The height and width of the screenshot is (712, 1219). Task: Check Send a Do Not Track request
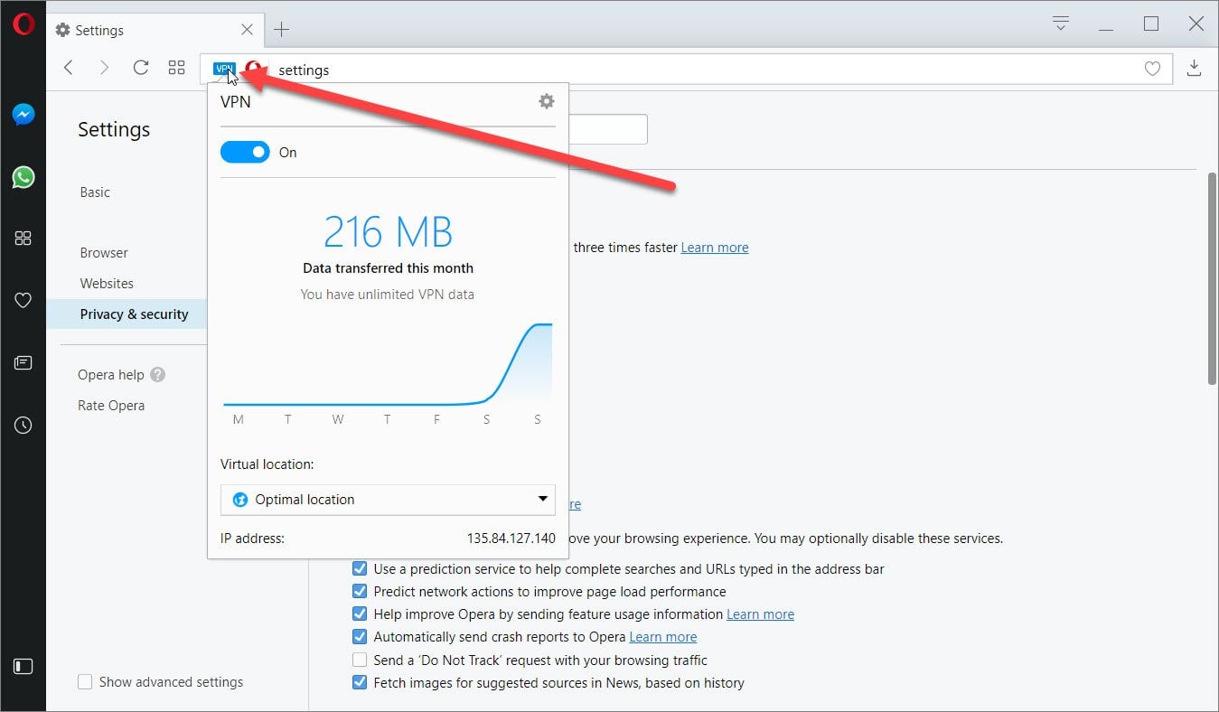coord(360,660)
